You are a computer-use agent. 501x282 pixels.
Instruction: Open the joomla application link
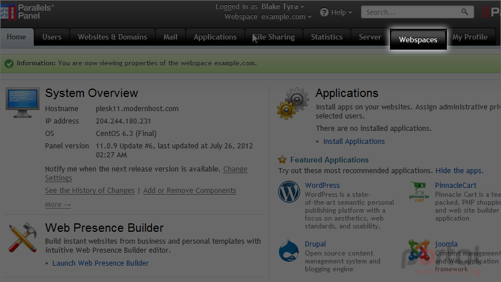[x=446, y=244]
